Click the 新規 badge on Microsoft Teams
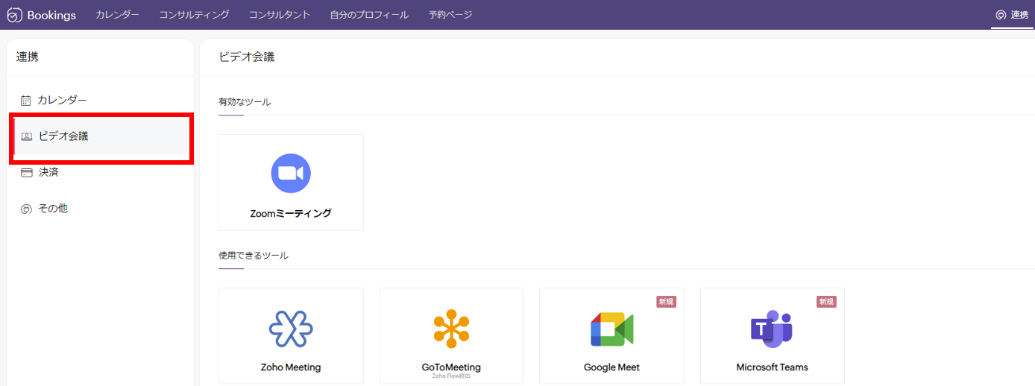The height and width of the screenshot is (386, 1035). (826, 302)
